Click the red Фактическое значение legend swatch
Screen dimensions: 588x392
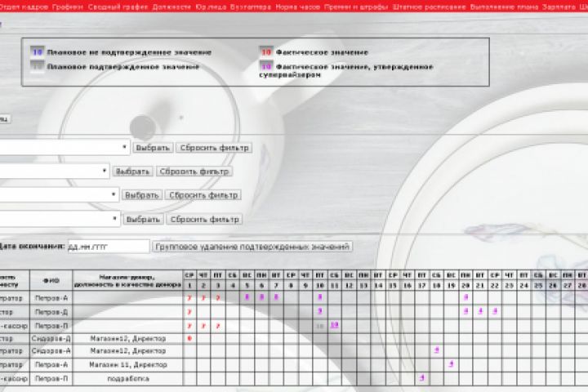pyautogui.click(x=266, y=51)
